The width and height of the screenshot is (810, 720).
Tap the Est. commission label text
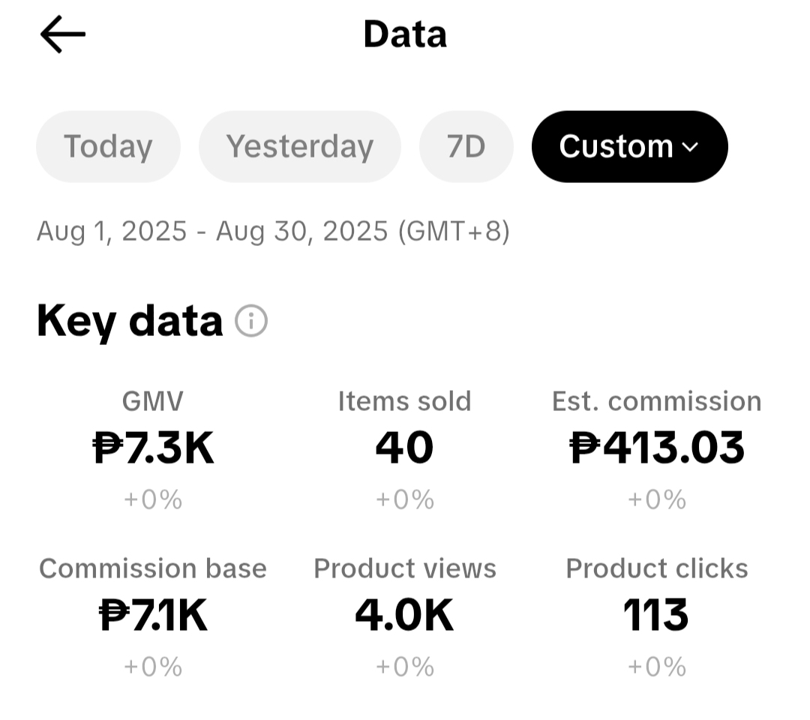tap(656, 401)
